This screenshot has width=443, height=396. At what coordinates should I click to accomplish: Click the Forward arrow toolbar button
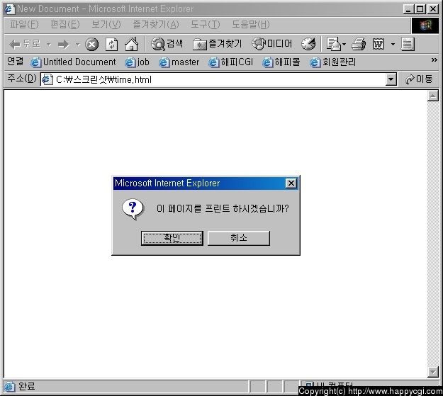(64, 45)
